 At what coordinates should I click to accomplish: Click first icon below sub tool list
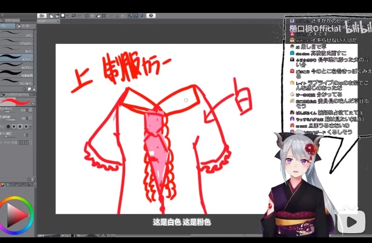[24, 89]
